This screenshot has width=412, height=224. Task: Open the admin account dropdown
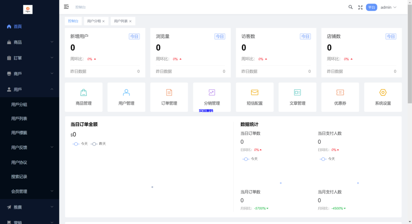click(x=388, y=7)
